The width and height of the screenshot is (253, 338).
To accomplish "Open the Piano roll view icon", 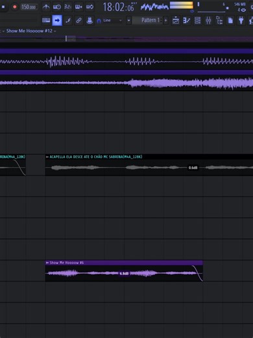I will [186, 21].
